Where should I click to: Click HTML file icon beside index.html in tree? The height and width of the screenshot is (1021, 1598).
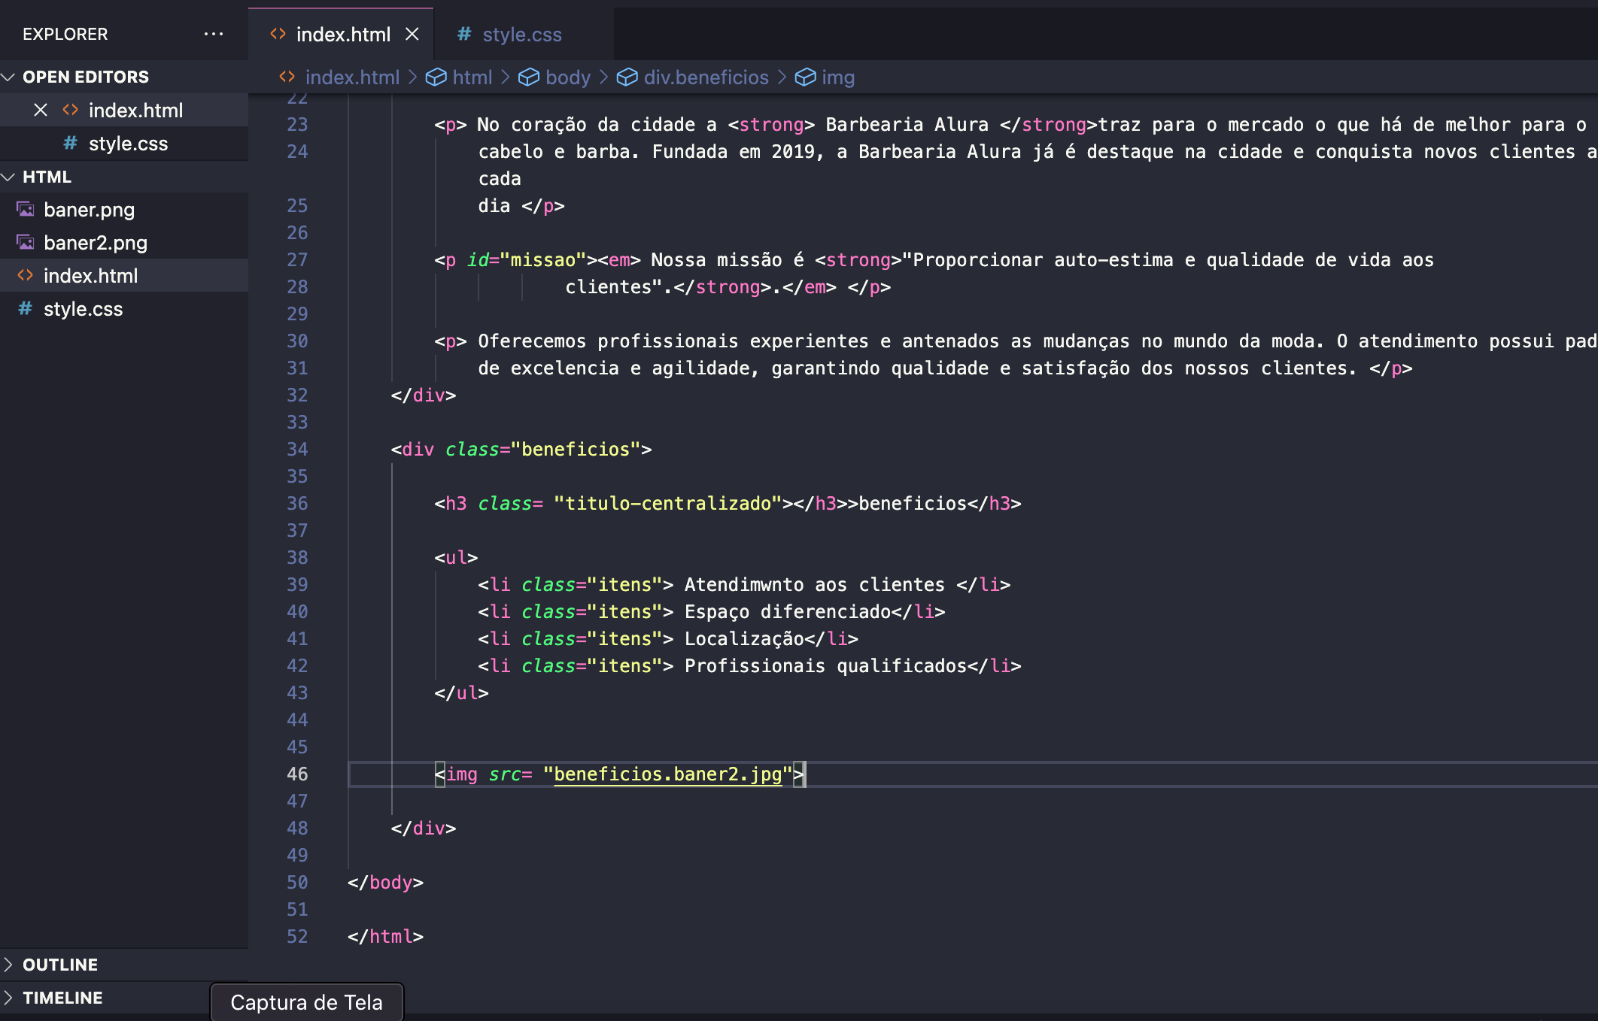click(26, 275)
